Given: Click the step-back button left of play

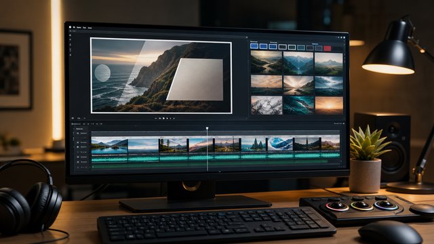Looking at the screenshot, I should (x=160, y=118).
